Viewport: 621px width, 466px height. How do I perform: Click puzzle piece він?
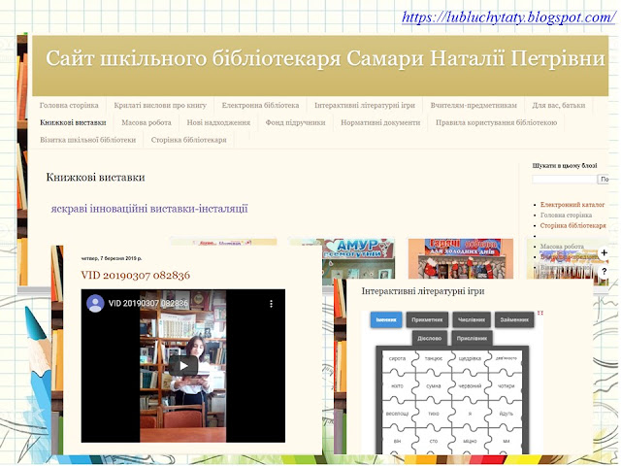click(397, 441)
